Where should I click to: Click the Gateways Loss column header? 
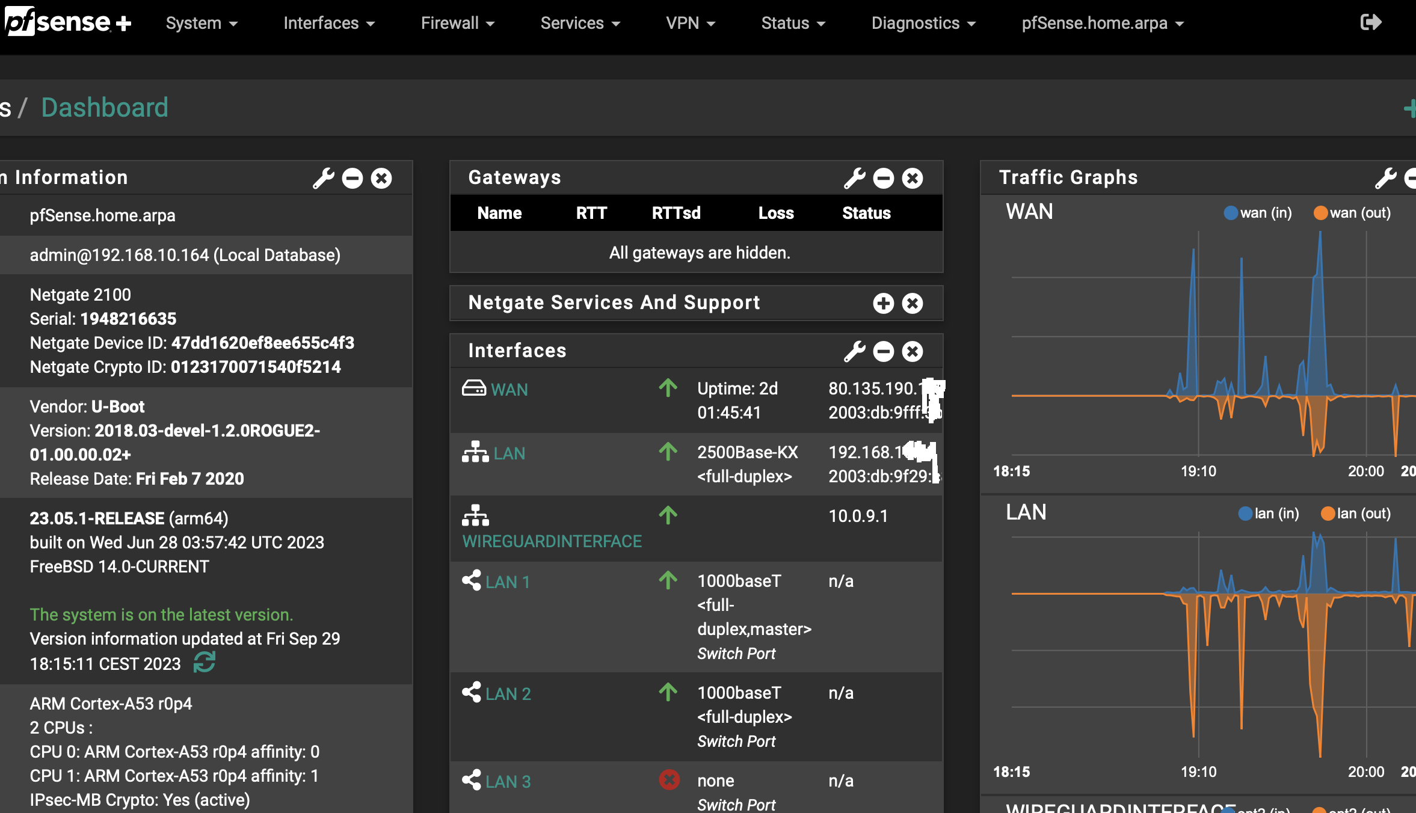click(x=776, y=213)
